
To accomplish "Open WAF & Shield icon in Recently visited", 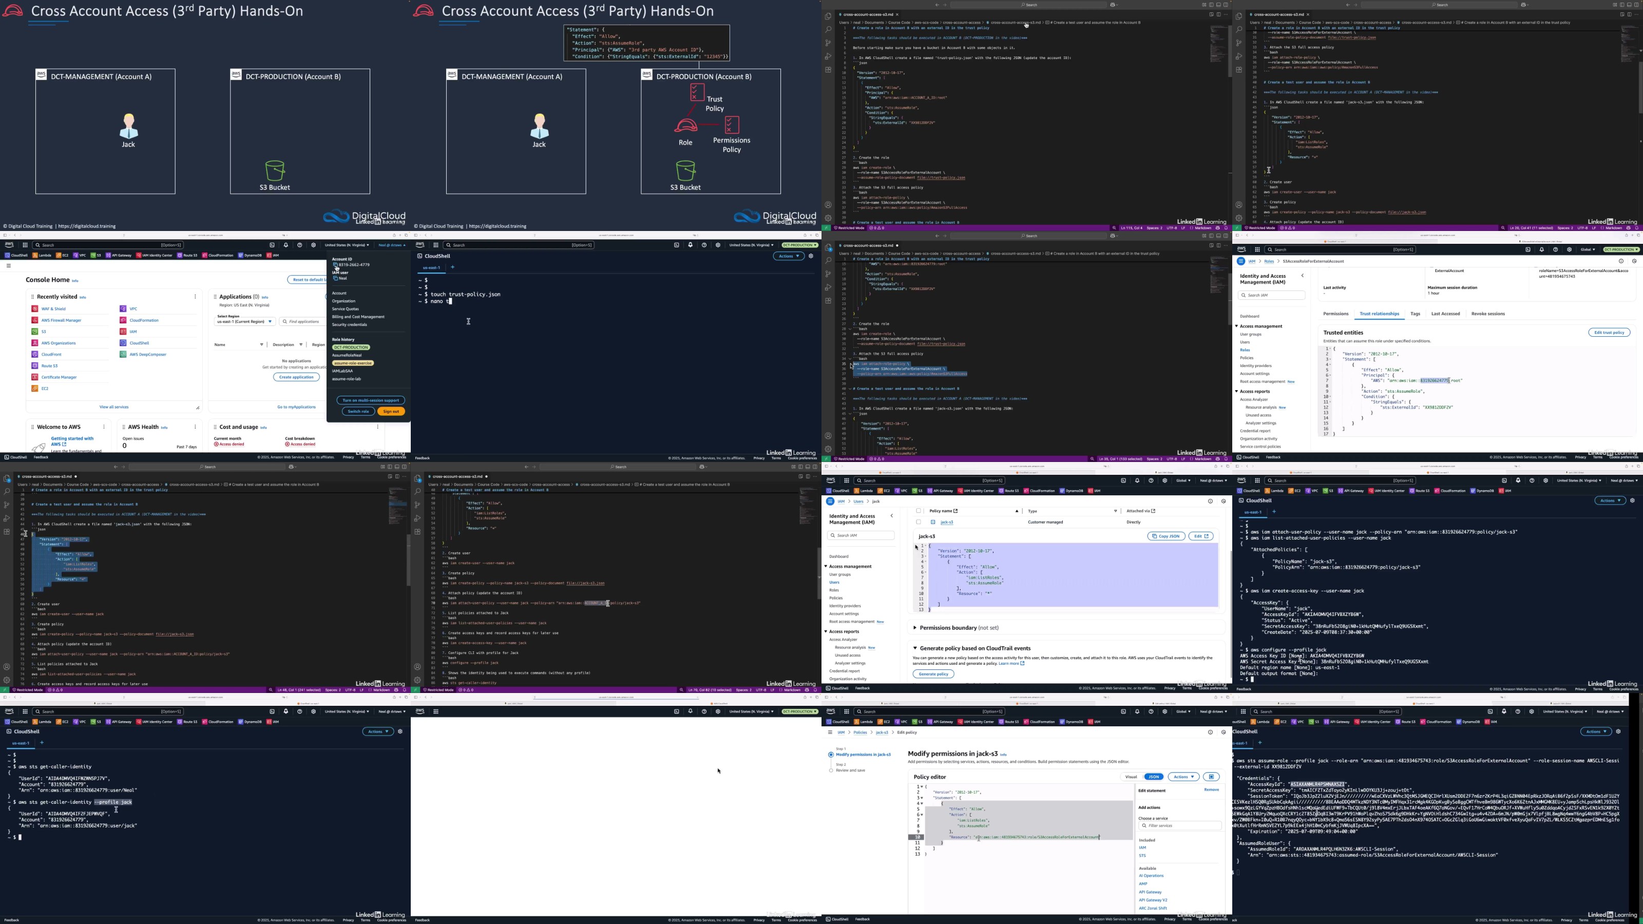I will [35, 309].
